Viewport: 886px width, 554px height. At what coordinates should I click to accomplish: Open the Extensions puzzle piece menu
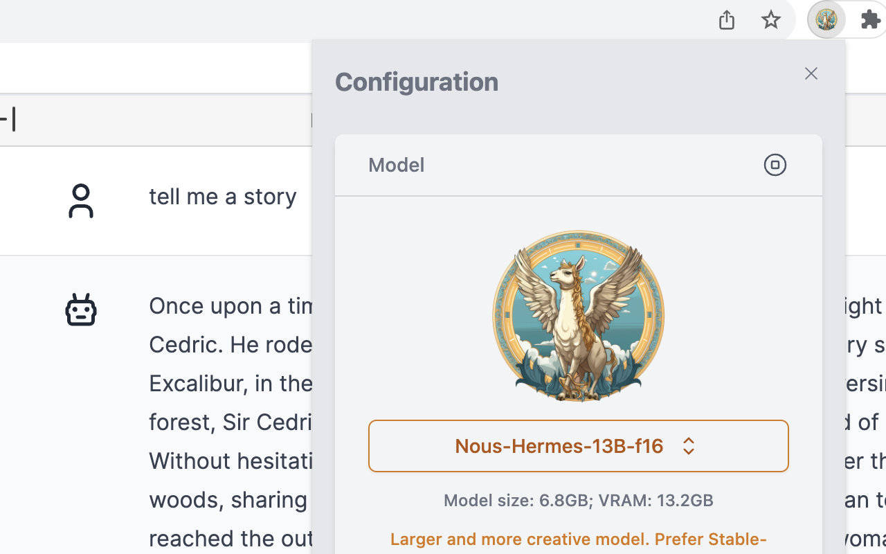click(x=870, y=20)
